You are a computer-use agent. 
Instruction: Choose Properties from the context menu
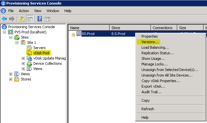coord(170,36)
